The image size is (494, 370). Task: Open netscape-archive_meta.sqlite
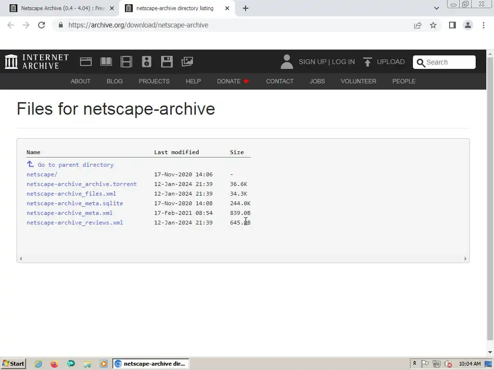point(75,203)
